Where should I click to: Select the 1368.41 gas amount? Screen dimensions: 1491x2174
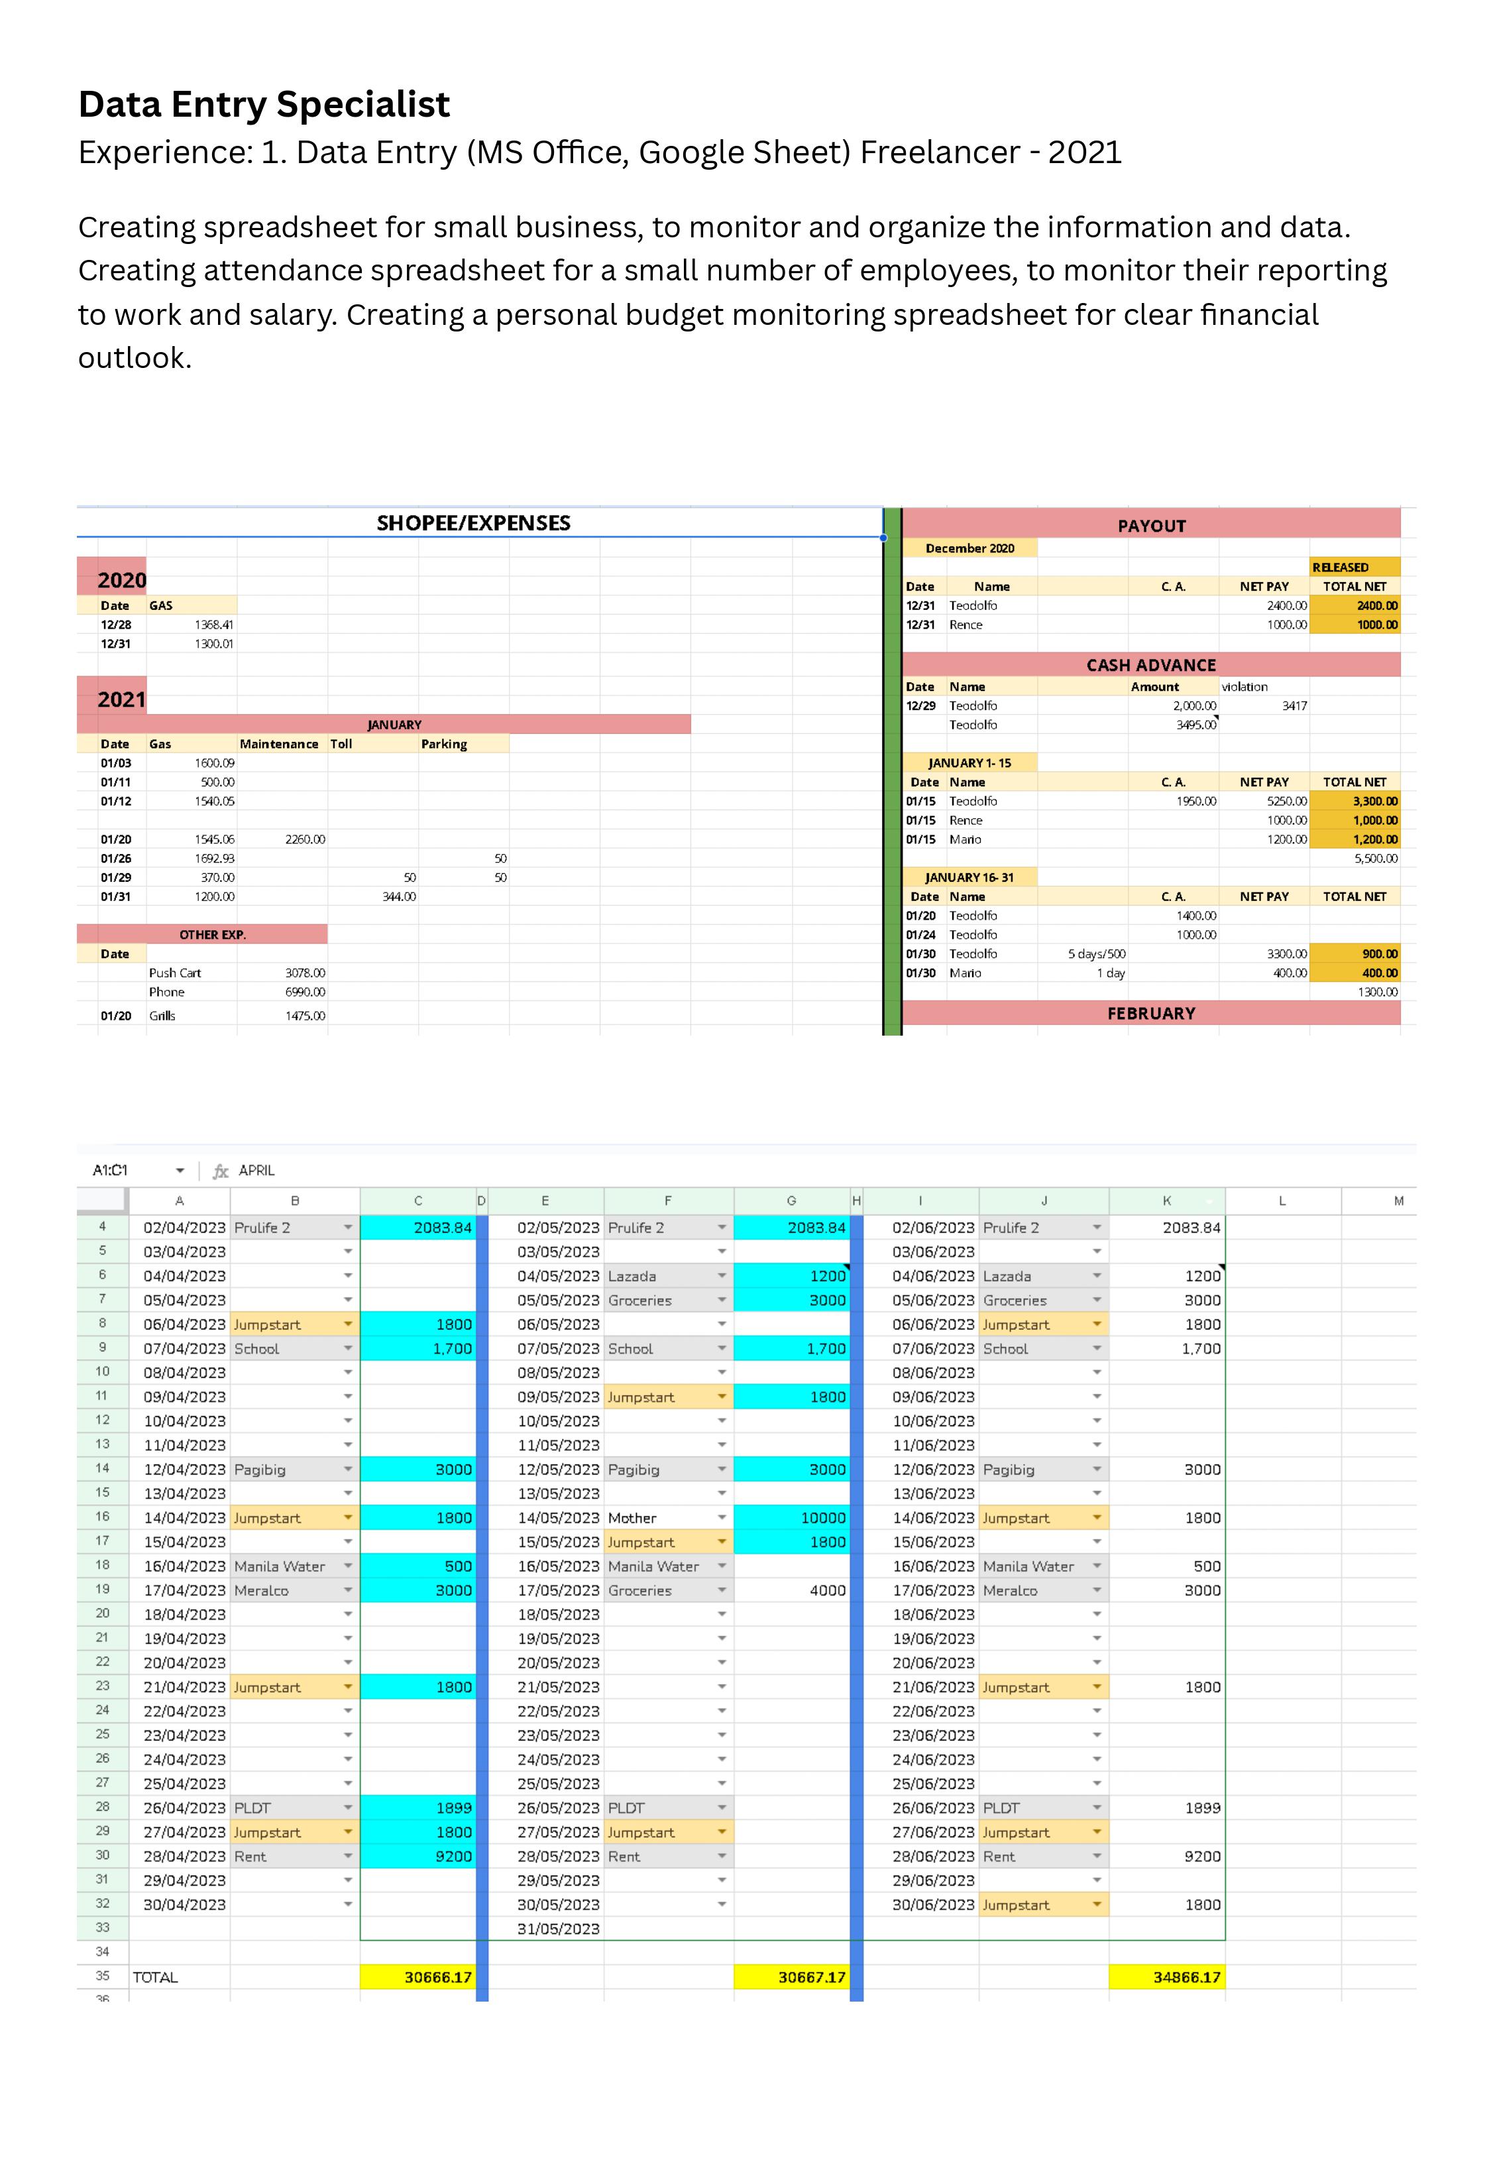pos(191,624)
